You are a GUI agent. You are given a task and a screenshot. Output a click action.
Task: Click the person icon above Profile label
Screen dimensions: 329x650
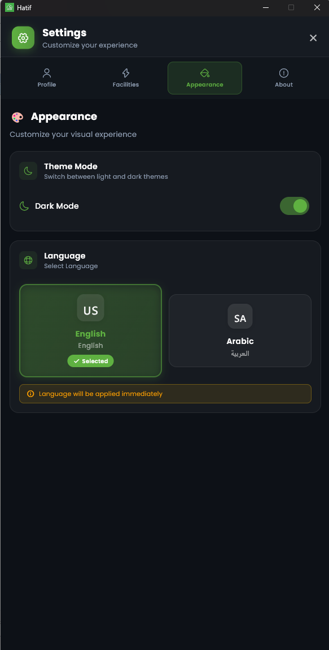click(46, 73)
